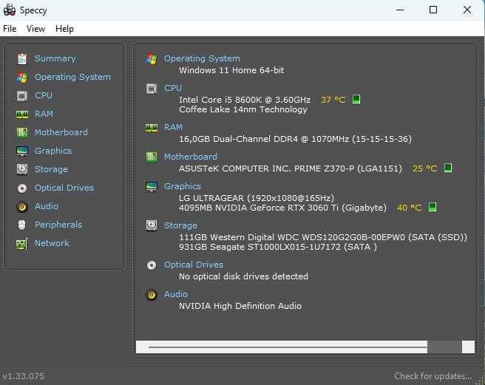
Task: Show Graphics details from sidebar
Action: [x=53, y=151]
